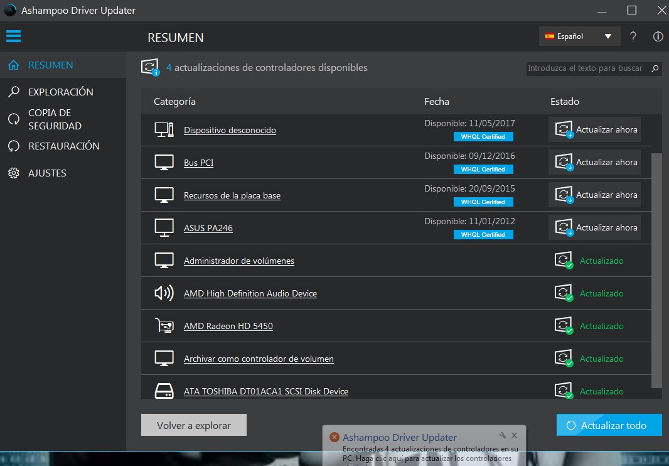This screenshot has width=669, height=466.
Task: Click the search magnifier icon
Action: (x=655, y=68)
